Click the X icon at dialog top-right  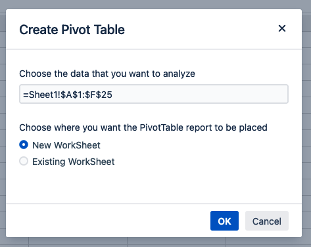pyautogui.click(x=282, y=28)
